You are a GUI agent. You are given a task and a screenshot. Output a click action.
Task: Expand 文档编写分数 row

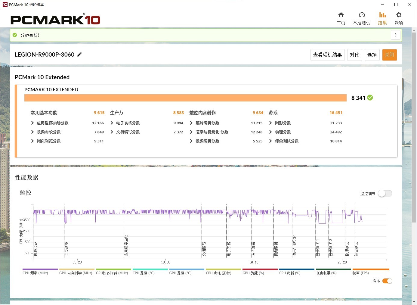[x=112, y=132]
